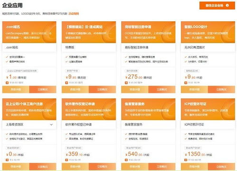237x171 pixels.
Task: Buy now in 商标智能注册申请 card
Action: click(162, 89)
